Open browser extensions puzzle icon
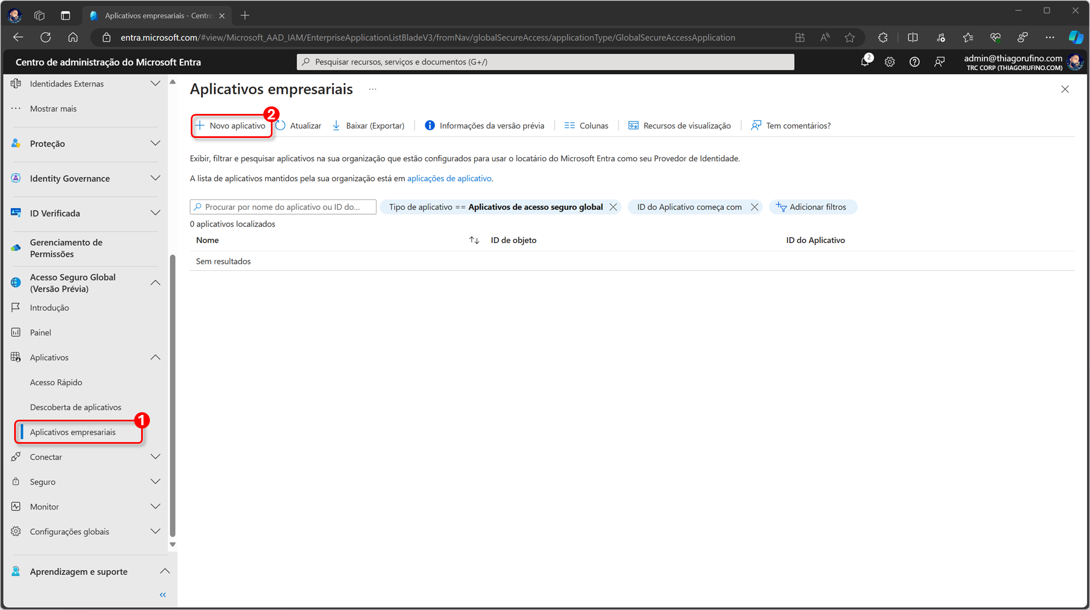The width and height of the screenshot is (1090, 610). [x=883, y=37]
